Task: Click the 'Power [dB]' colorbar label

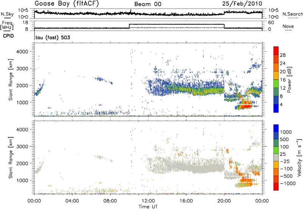Action: [x=289, y=80]
